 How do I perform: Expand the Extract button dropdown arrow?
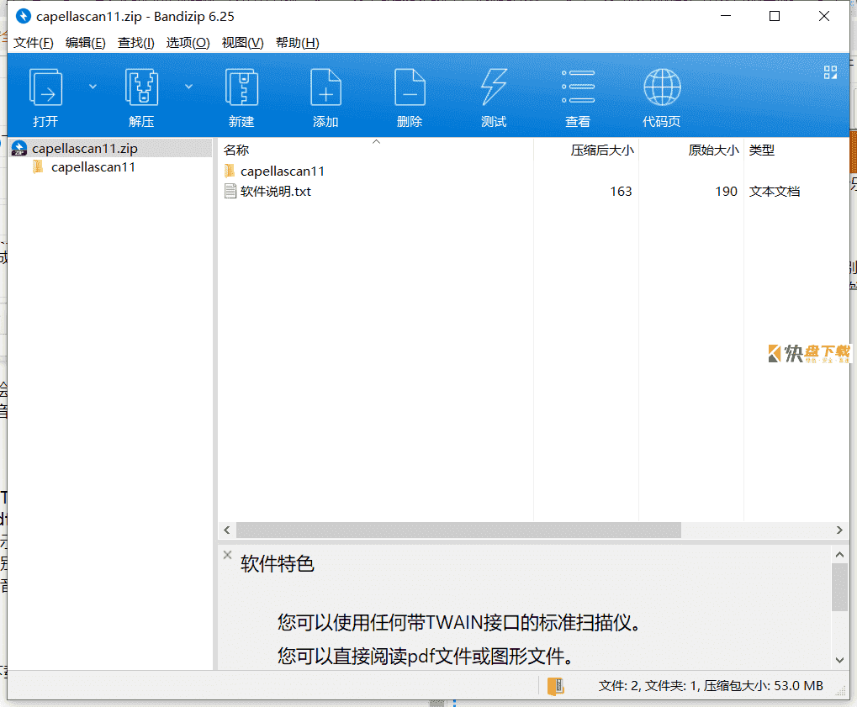pyautogui.click(x=188, y=87)
